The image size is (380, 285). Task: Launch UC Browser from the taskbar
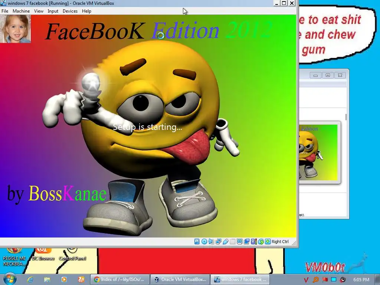point(81,279)
